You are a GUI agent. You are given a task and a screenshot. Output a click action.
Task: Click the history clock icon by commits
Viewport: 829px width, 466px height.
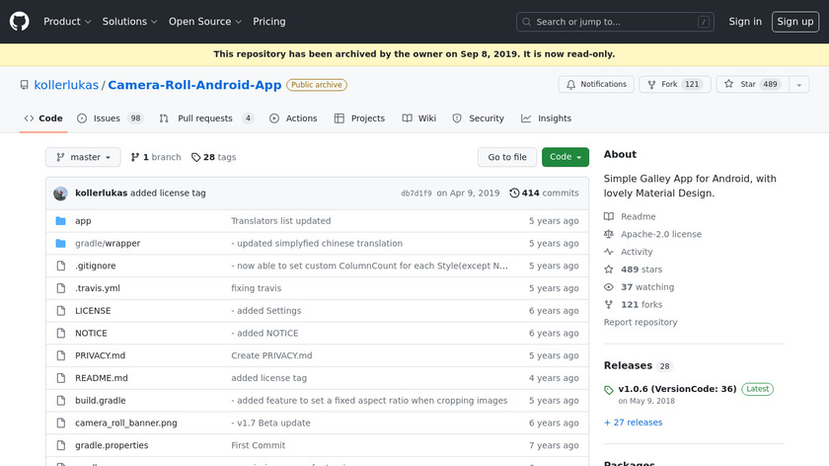pyautogui.click(x=514, y=194)
